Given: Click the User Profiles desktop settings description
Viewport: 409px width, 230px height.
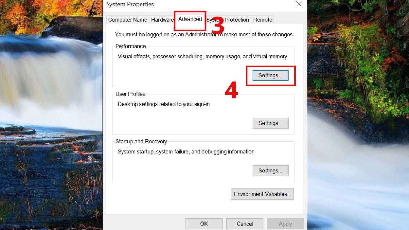Looking at the screenshot, I should [x=164, y=104].
